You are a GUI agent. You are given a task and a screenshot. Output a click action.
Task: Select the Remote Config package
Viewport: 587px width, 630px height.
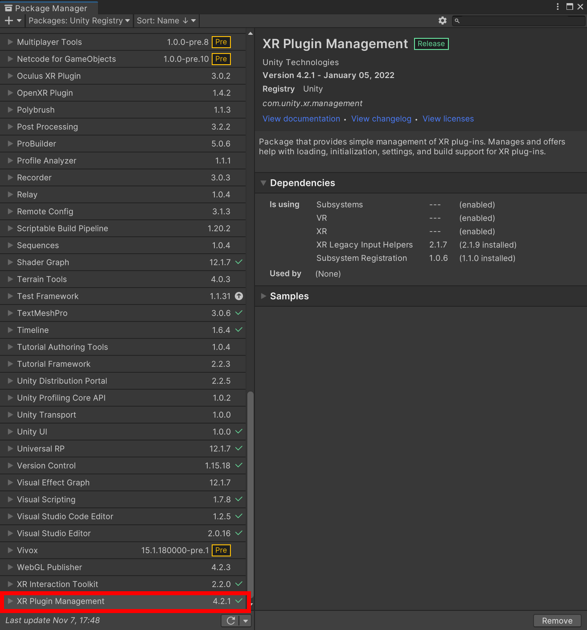click(123, 211)
